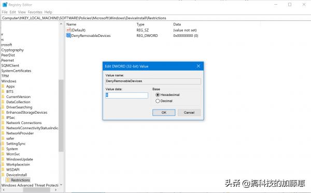The width and height of the screenshot is (311, 193).
Task: Click the BITS folder icon
Action: [3, 91]
